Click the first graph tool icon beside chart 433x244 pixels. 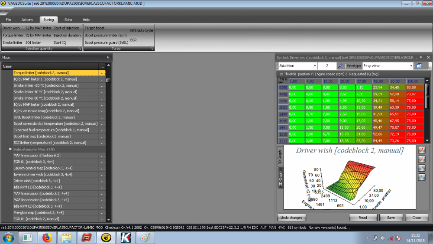pyautogui.click(x=422, y=150)
